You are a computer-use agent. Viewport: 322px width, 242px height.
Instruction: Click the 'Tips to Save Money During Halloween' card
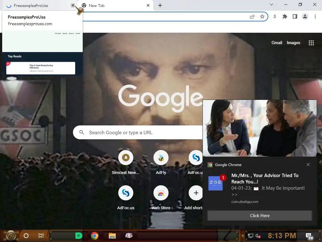pos(41,68)
